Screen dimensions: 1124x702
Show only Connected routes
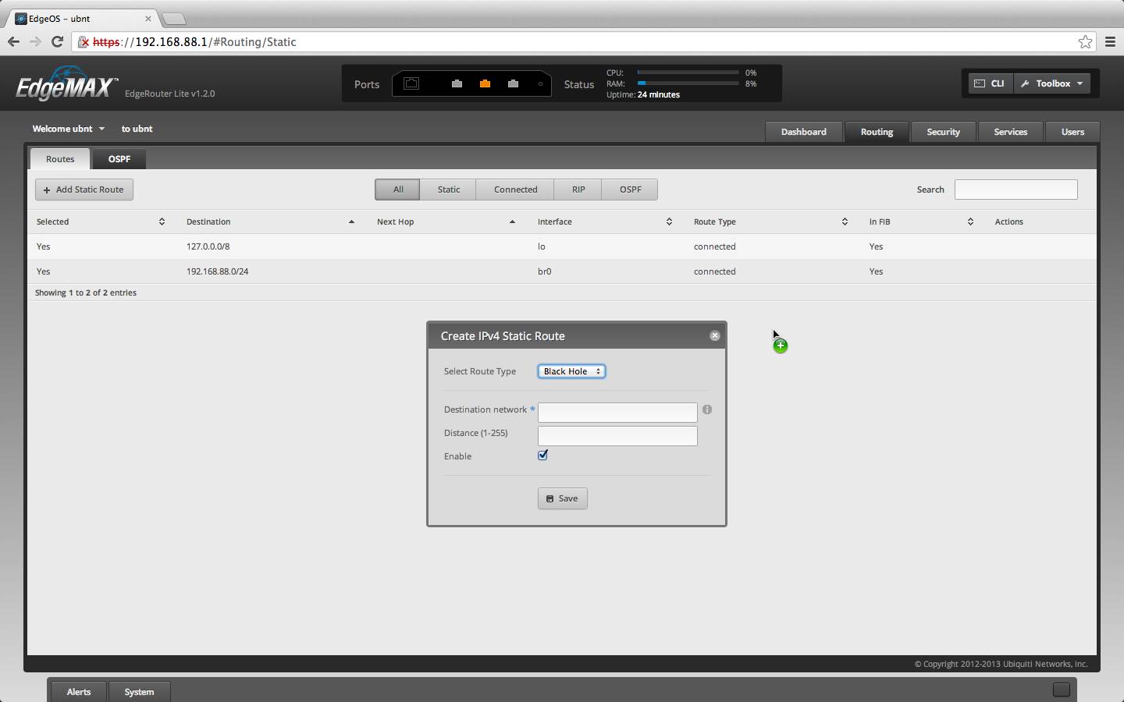click(515, 190)
